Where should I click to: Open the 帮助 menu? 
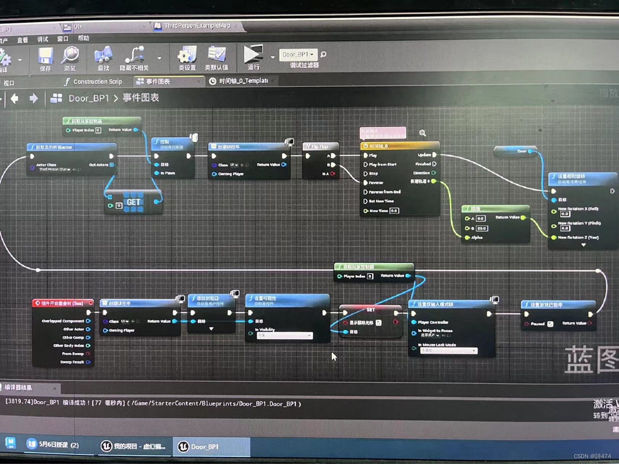[x=84, y=38]
